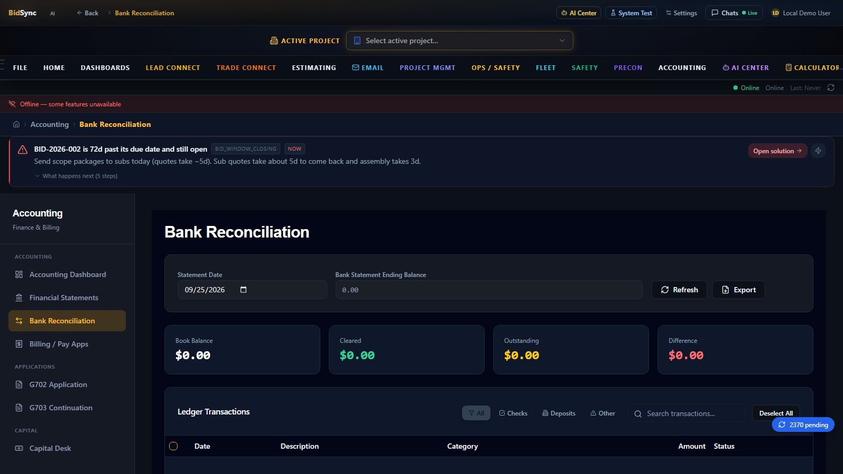Click the Statement Date field
This screenshot has width=843, height=474.
[252, 290]
